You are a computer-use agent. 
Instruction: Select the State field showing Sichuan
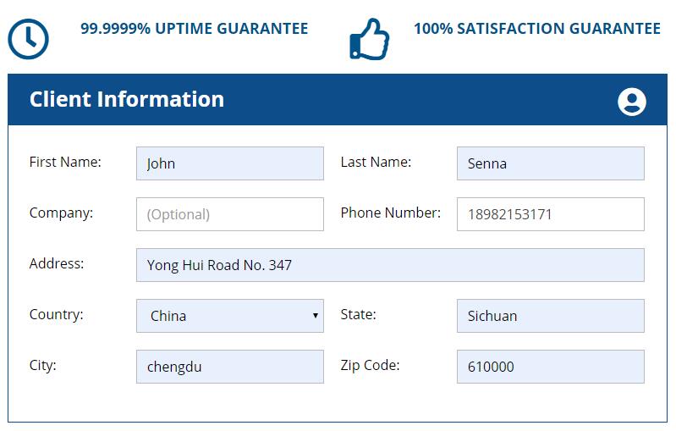click(x=551, y=316)
